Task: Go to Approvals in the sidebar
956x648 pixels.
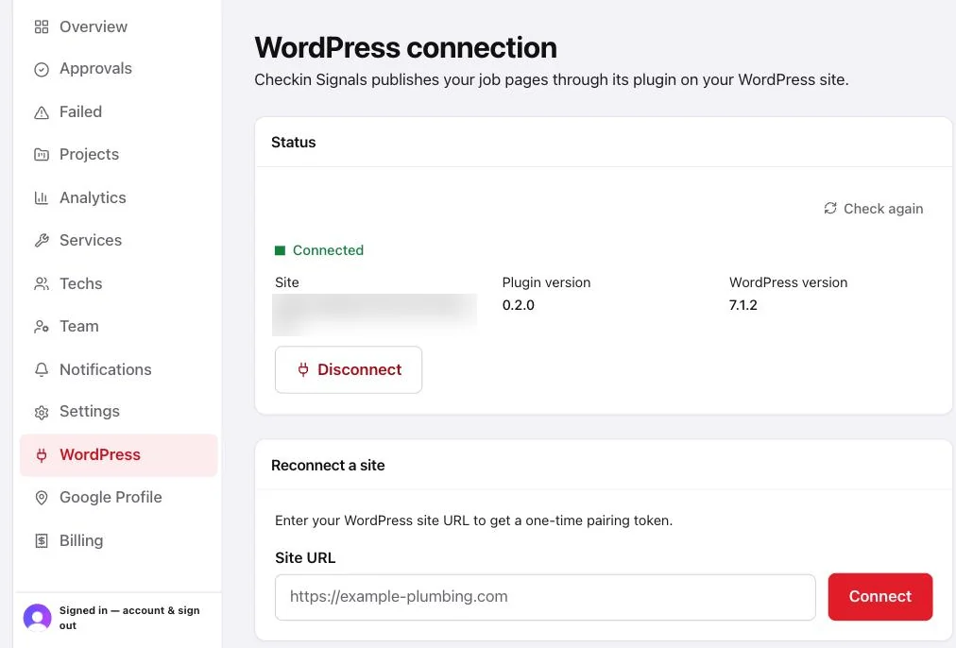Action: click(119, 69)
